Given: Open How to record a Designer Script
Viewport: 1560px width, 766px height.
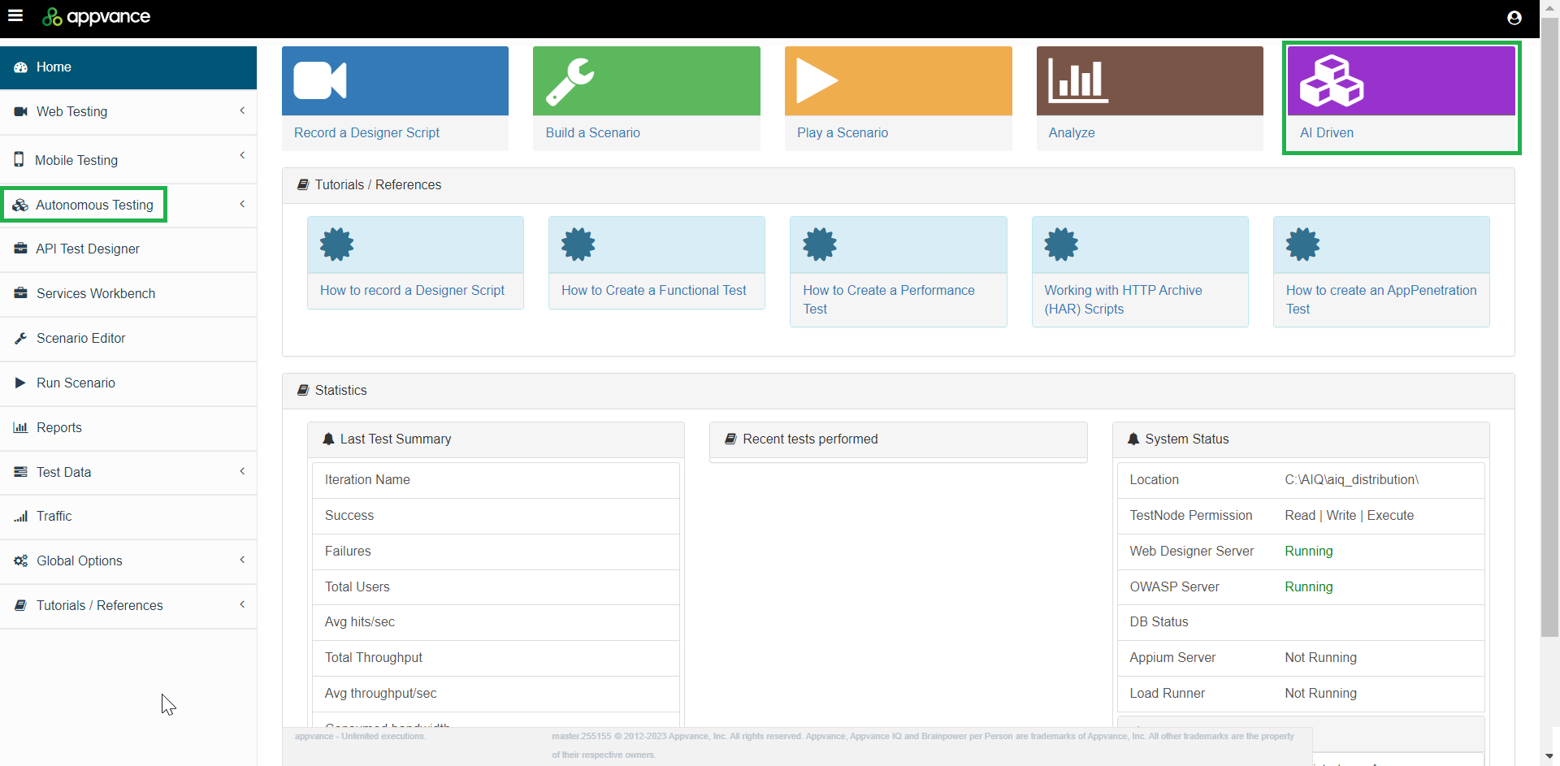Looking at the screenshot, I should 412,290.
